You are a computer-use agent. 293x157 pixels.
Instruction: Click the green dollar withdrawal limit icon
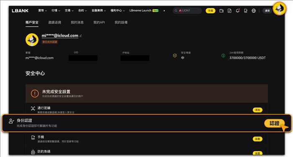tap(223, 56)
